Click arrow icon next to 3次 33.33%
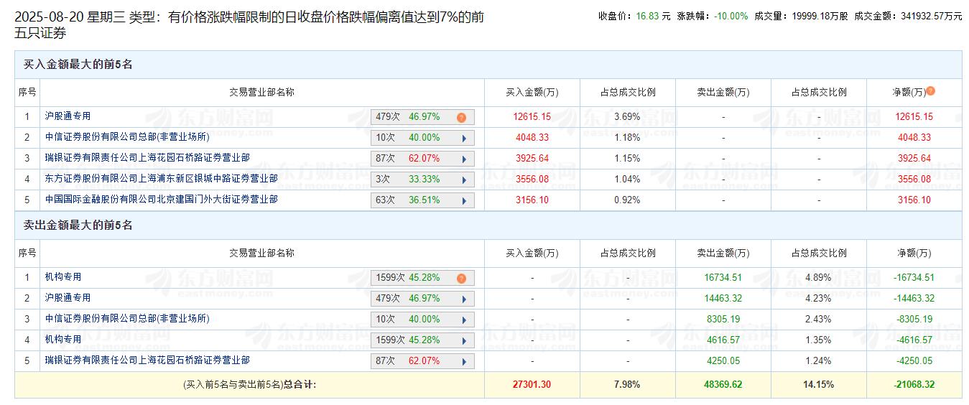The image size is (969, 405). coord(464,180)
